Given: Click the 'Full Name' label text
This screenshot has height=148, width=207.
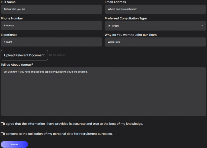Looking at the screenshot, I should tap(8, 2).
